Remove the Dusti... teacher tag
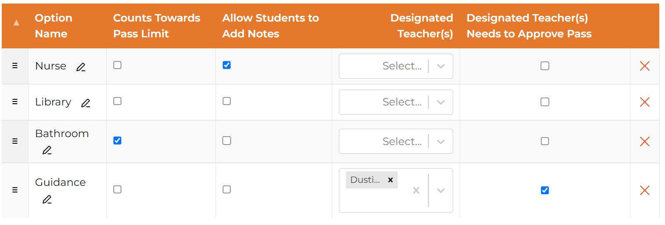 [390, 180]
